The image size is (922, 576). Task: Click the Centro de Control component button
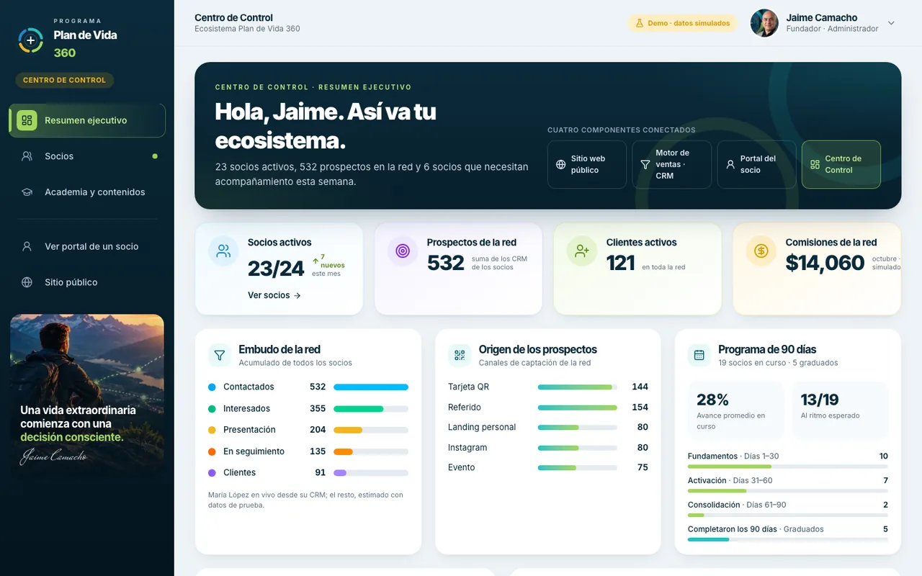click(x=841, y=164)
